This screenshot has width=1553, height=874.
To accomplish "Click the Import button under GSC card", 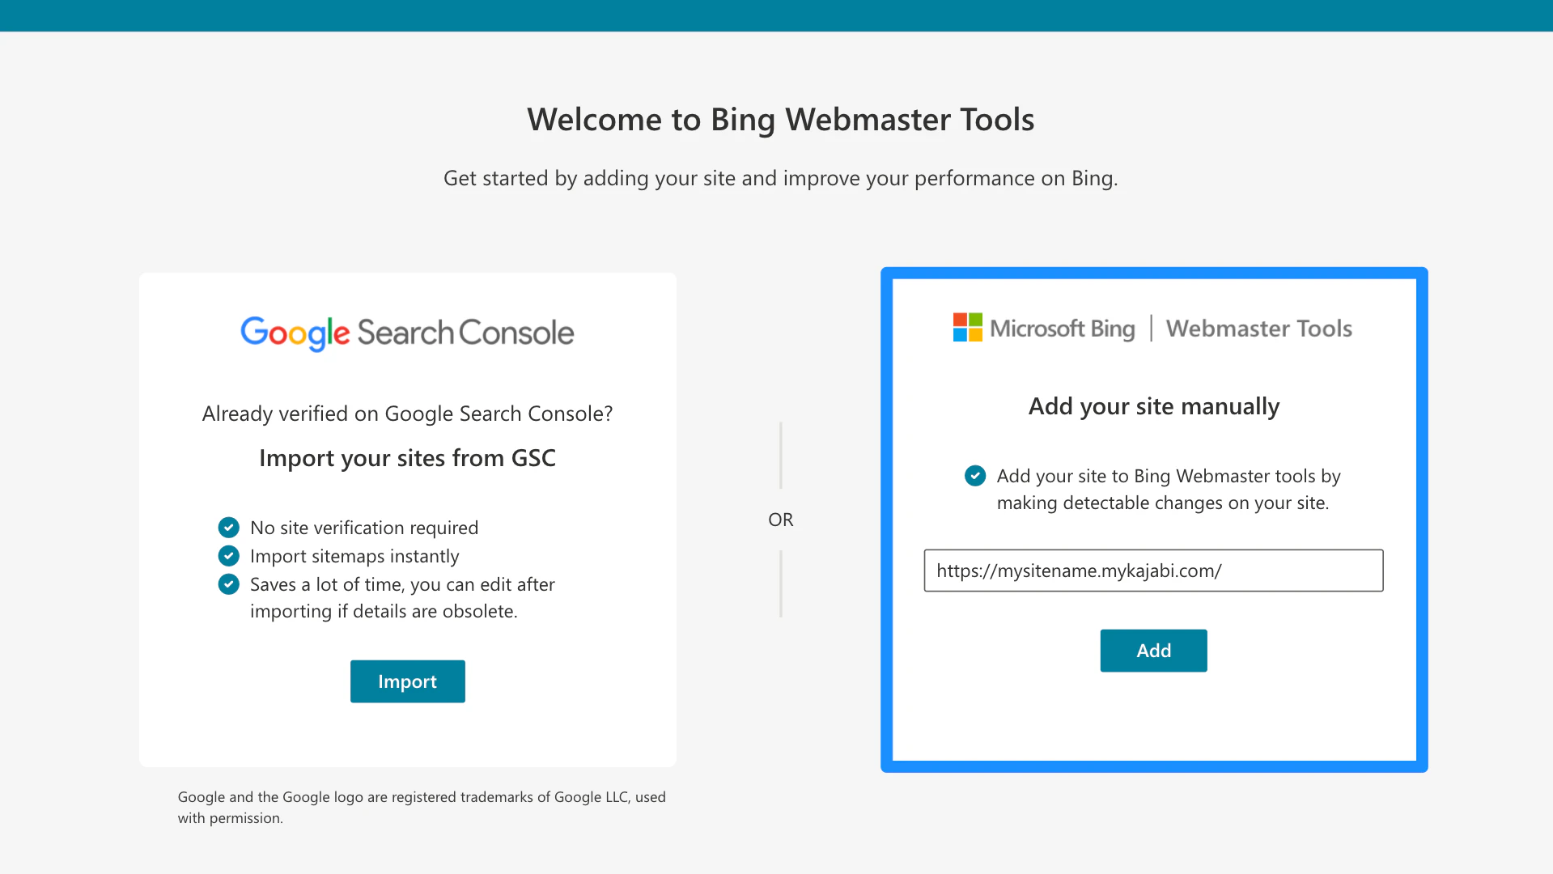I will (x=407, y=681).
